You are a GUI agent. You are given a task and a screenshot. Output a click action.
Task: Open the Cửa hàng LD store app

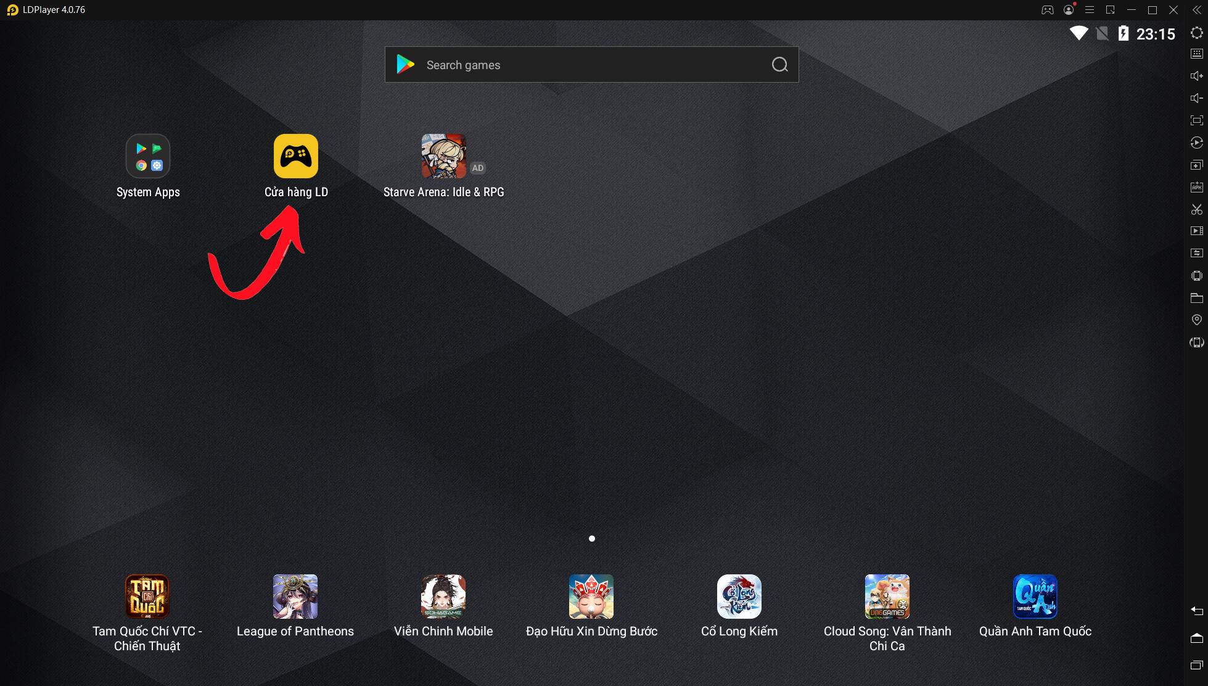tap(296, 156)
